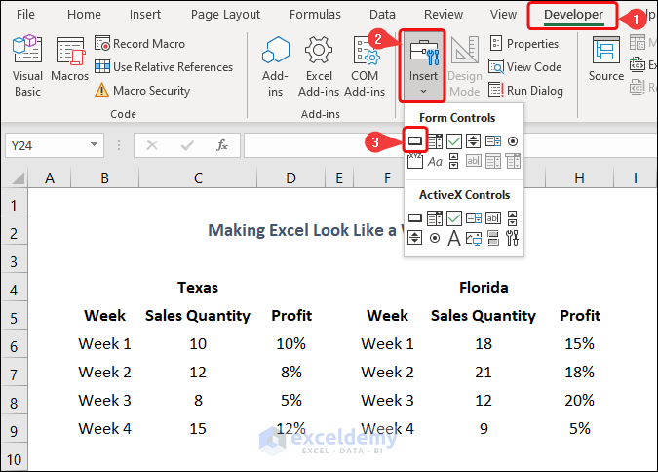The height and width of the screenshot is (472, 658).
Task: Click the formula bar Enter checkmark button
Action: point(187,145)
